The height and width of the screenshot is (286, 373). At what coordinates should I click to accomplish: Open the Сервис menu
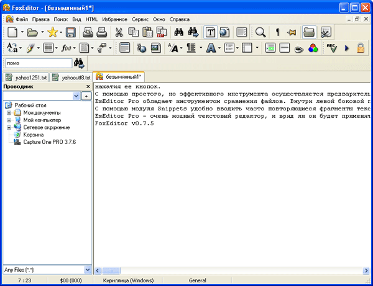(140, 19)
